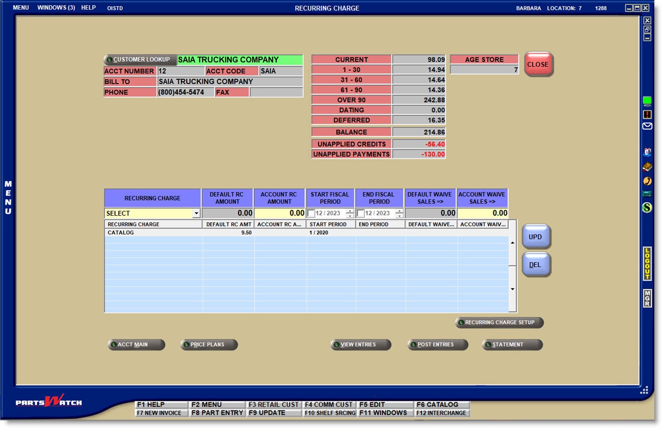Click the End Fiscal Period spinner arrows
The image size is (662, 428).
pos(399,214)
